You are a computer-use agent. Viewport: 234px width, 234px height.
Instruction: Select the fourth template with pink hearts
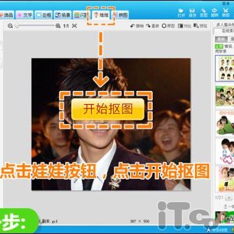[225, 151]
